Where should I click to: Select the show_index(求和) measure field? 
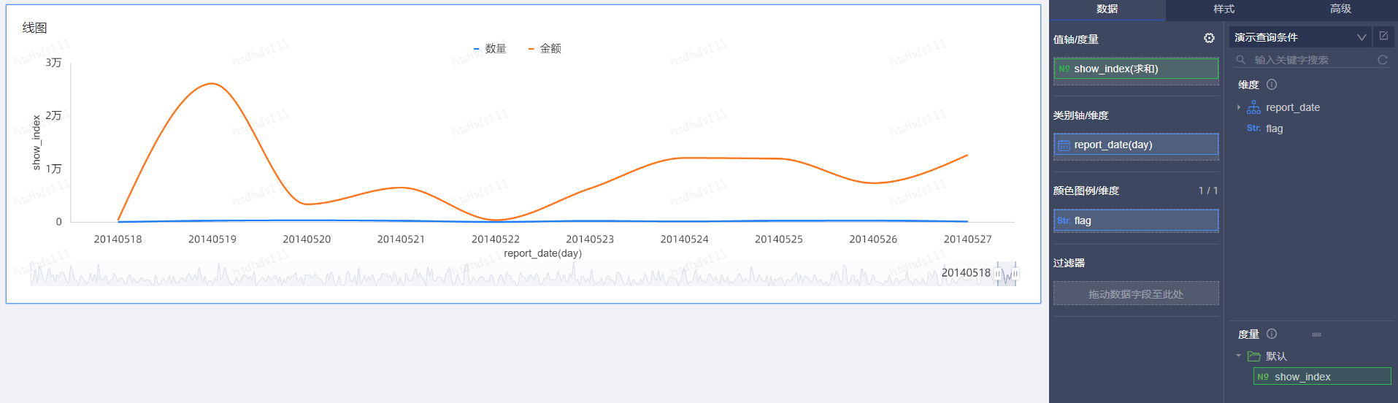coord(1136,69)
